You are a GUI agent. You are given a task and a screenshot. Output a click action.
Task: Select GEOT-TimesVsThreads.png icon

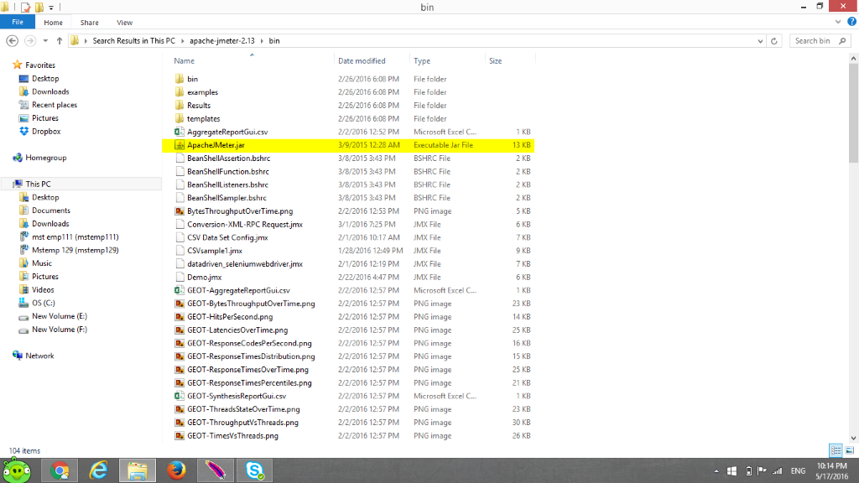tap(180, 436)
